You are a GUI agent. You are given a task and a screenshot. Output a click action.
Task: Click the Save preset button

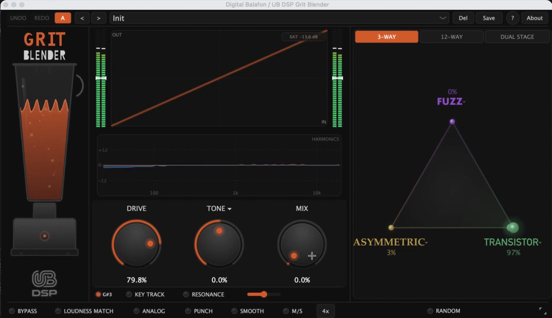(x=489, y=18)
